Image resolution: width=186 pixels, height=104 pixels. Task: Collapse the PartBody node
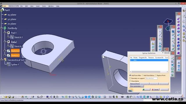click(x=1, y=28)
